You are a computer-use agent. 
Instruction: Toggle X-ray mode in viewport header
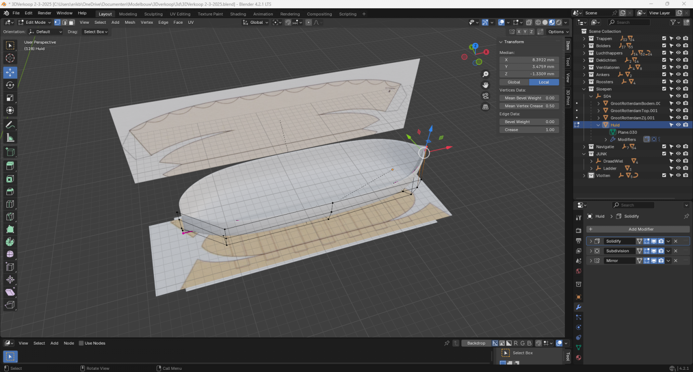tap(529, 22)
